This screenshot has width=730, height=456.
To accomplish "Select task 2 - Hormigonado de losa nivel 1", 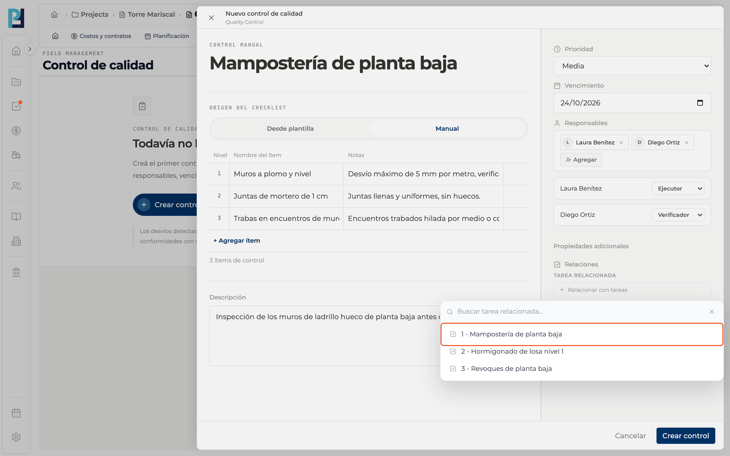I will click(582, 351).
